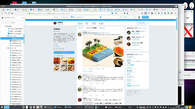Click the フォロワー count on the profile
This screenshot has height=109, width=195.
click(x=94, y=23)
